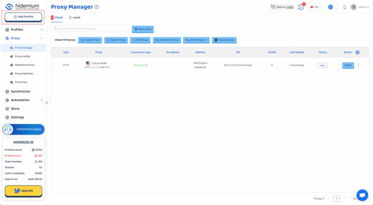Click the Import Proxy button
This screenshot has width=373, height=205.
90,40
